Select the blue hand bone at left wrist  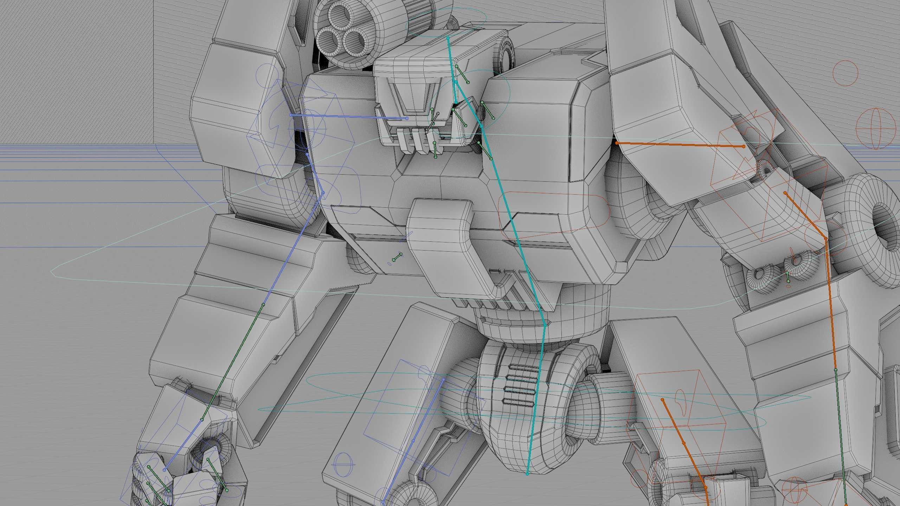183,445
